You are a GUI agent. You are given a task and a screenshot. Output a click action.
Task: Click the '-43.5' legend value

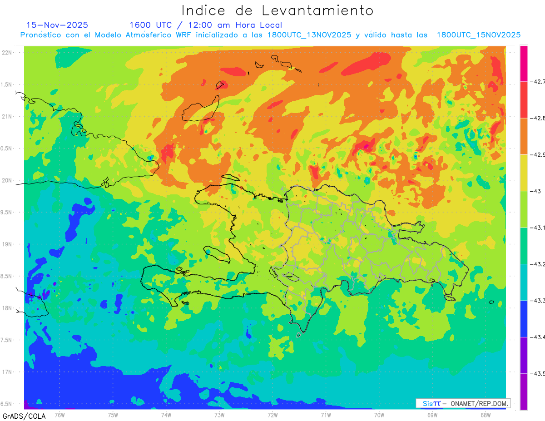(x=537, y=373)
